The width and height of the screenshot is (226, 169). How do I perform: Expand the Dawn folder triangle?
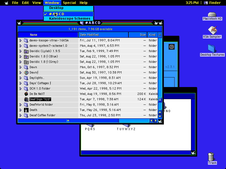tap(20, 67)
